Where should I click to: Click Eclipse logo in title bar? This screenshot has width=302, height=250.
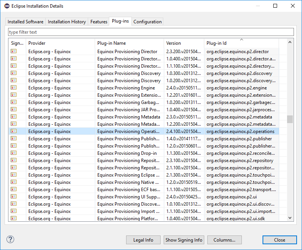coord(7,6)
